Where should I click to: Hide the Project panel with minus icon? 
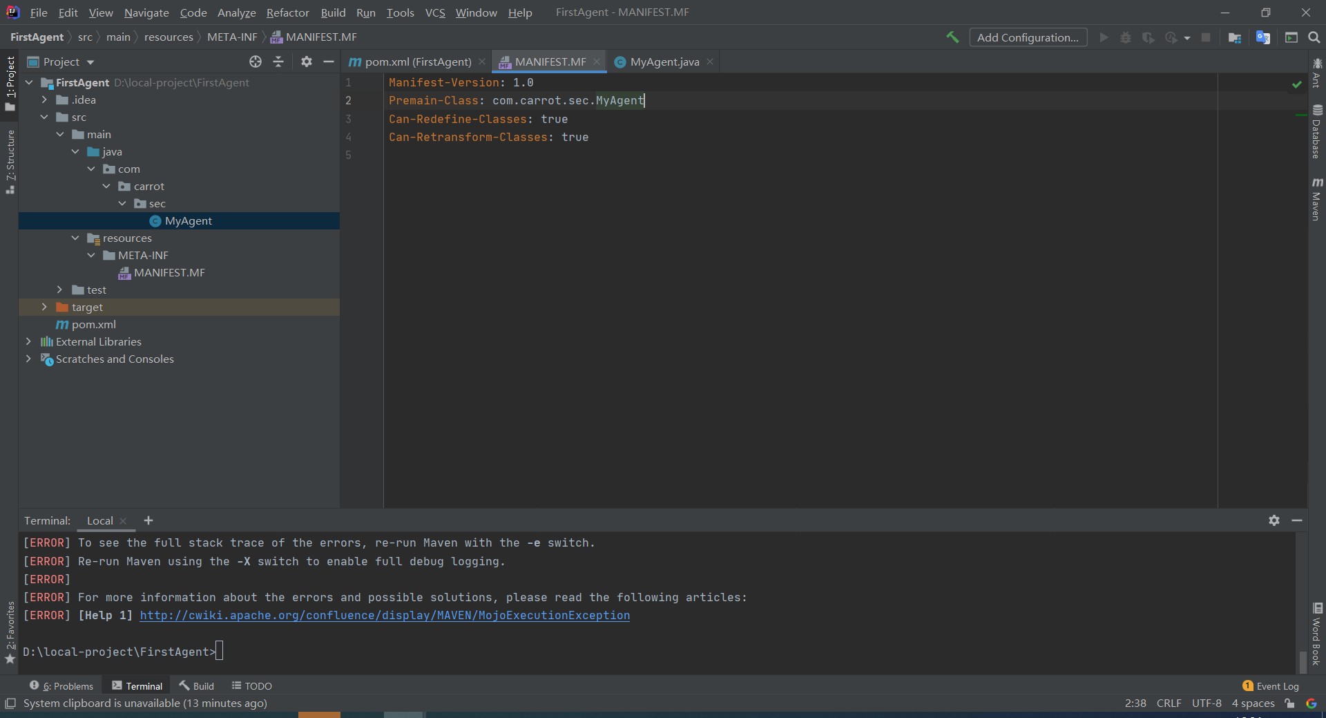(x=329, y=62)
